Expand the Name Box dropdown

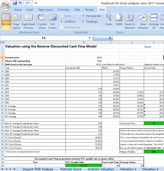(89, 38)
